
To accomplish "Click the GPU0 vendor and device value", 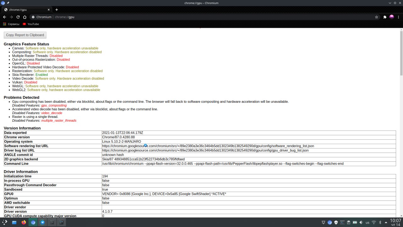I will tap(164, 194).
